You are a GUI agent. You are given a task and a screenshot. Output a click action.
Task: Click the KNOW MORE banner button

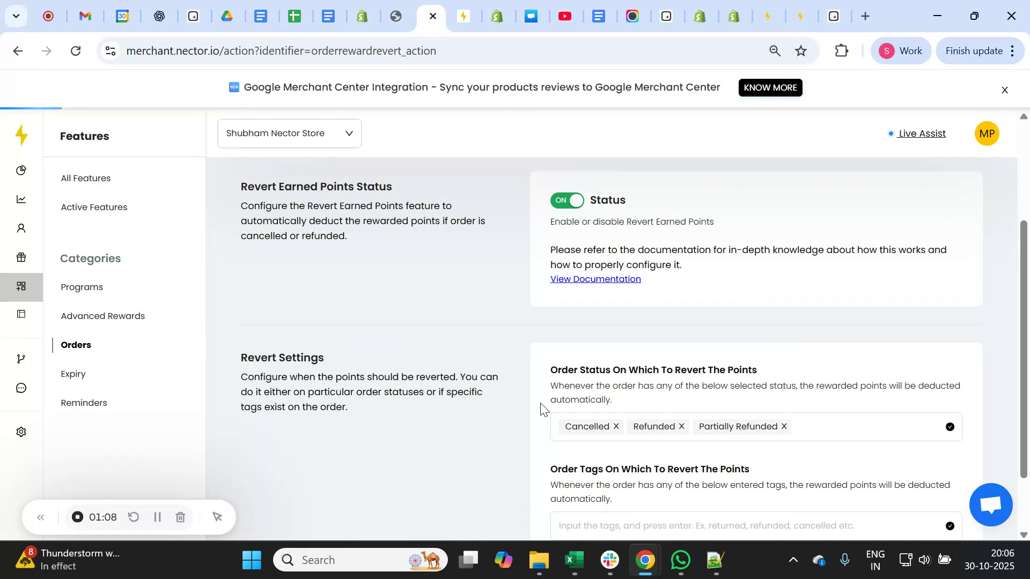click(770, 87)
